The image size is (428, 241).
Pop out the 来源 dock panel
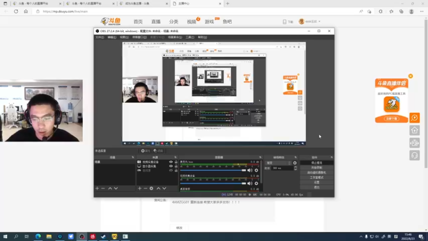[x=175, y=157]
